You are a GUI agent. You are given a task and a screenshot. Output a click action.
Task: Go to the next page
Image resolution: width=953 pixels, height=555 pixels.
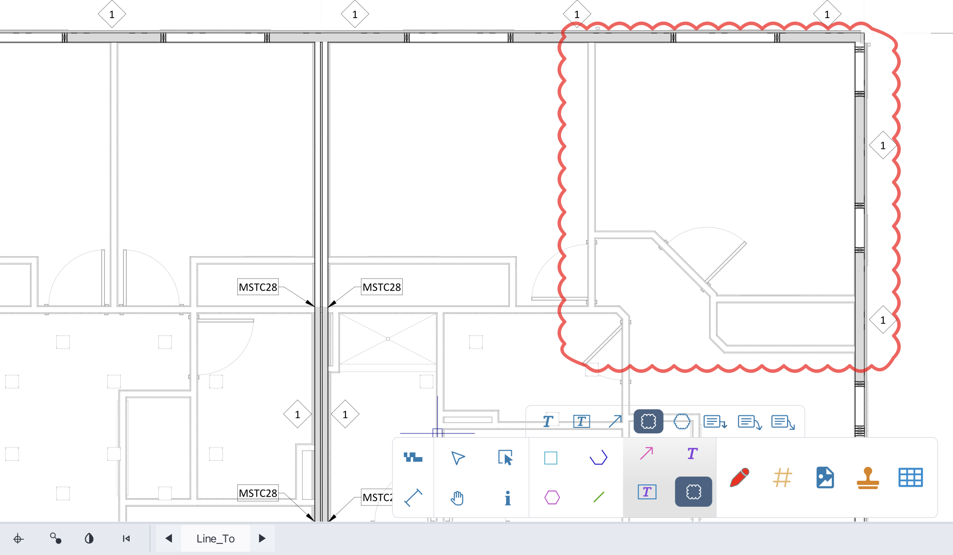[262, 538]
